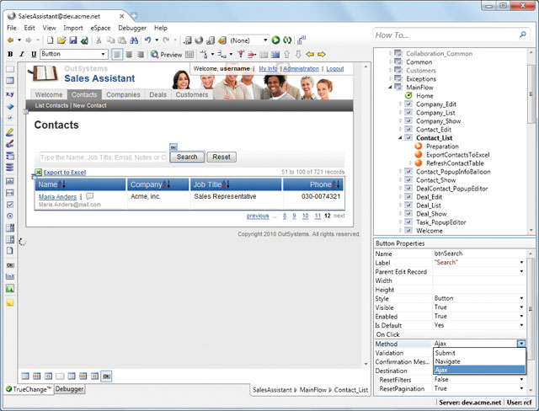
Task: Collapse the MainFlow tree node
Action: tap(390, 88)
